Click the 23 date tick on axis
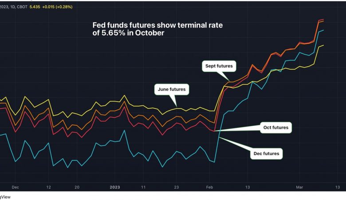This screenshot has width=346, height=200. tap(176, 187)
